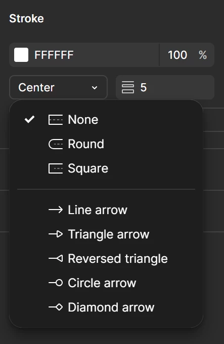Click the Reversed triangle icon
The image size is (224, 344).
56,258
